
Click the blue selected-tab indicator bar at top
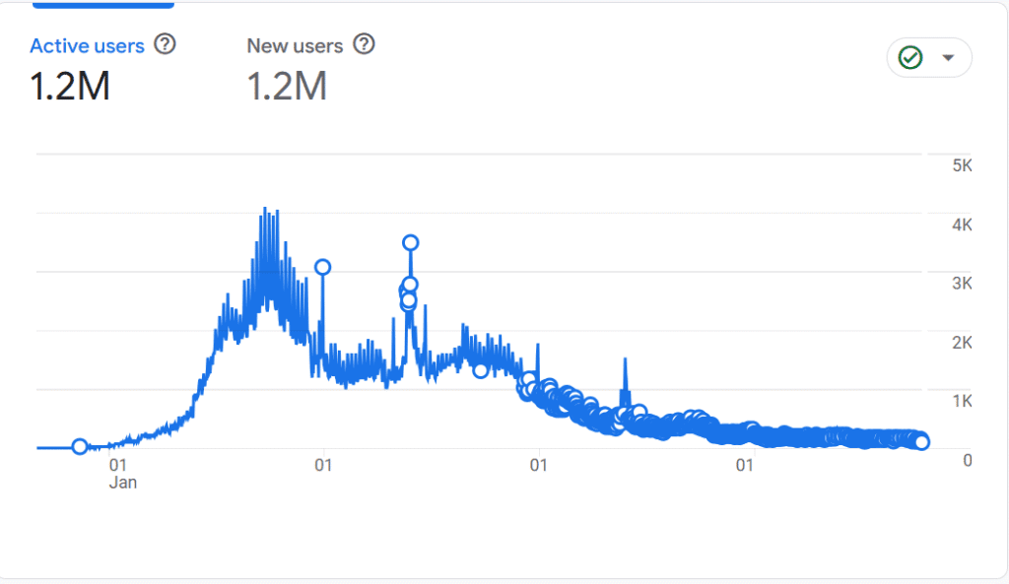point(103,5)
